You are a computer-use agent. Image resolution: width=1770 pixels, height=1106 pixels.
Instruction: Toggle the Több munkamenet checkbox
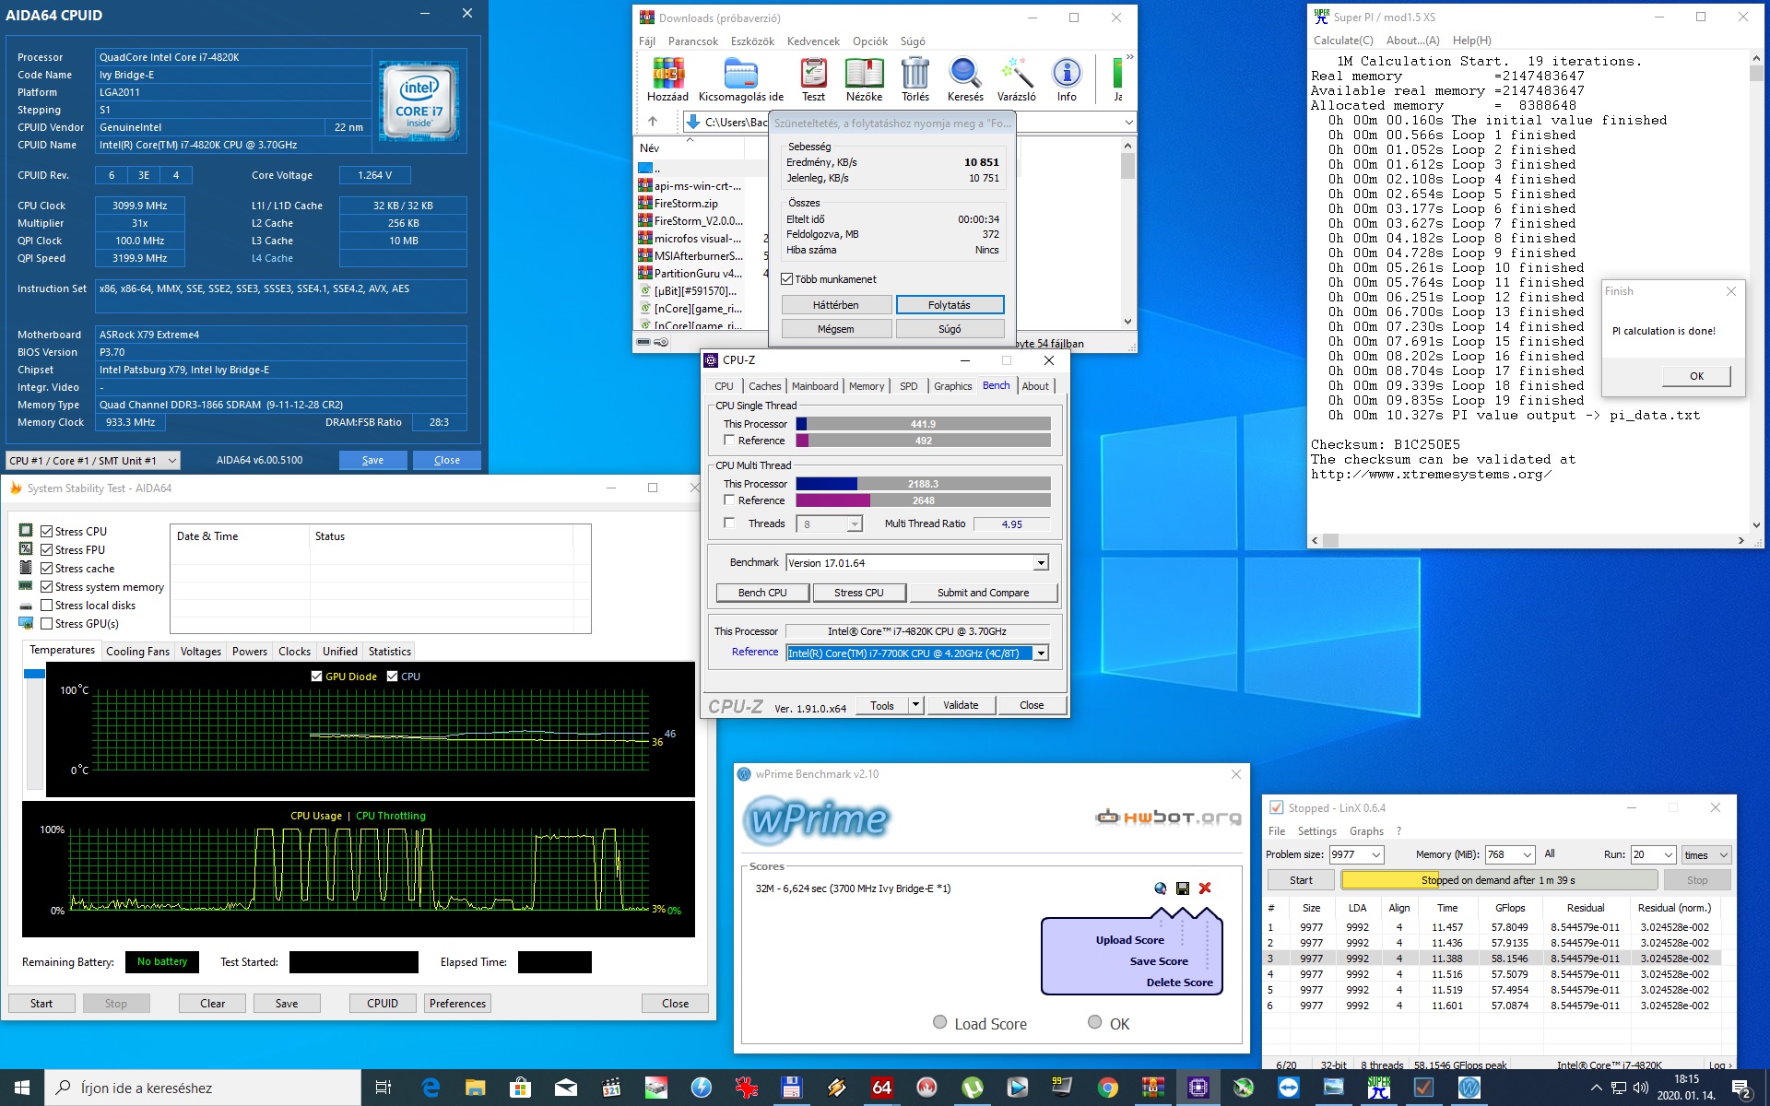tap(786, 279)
